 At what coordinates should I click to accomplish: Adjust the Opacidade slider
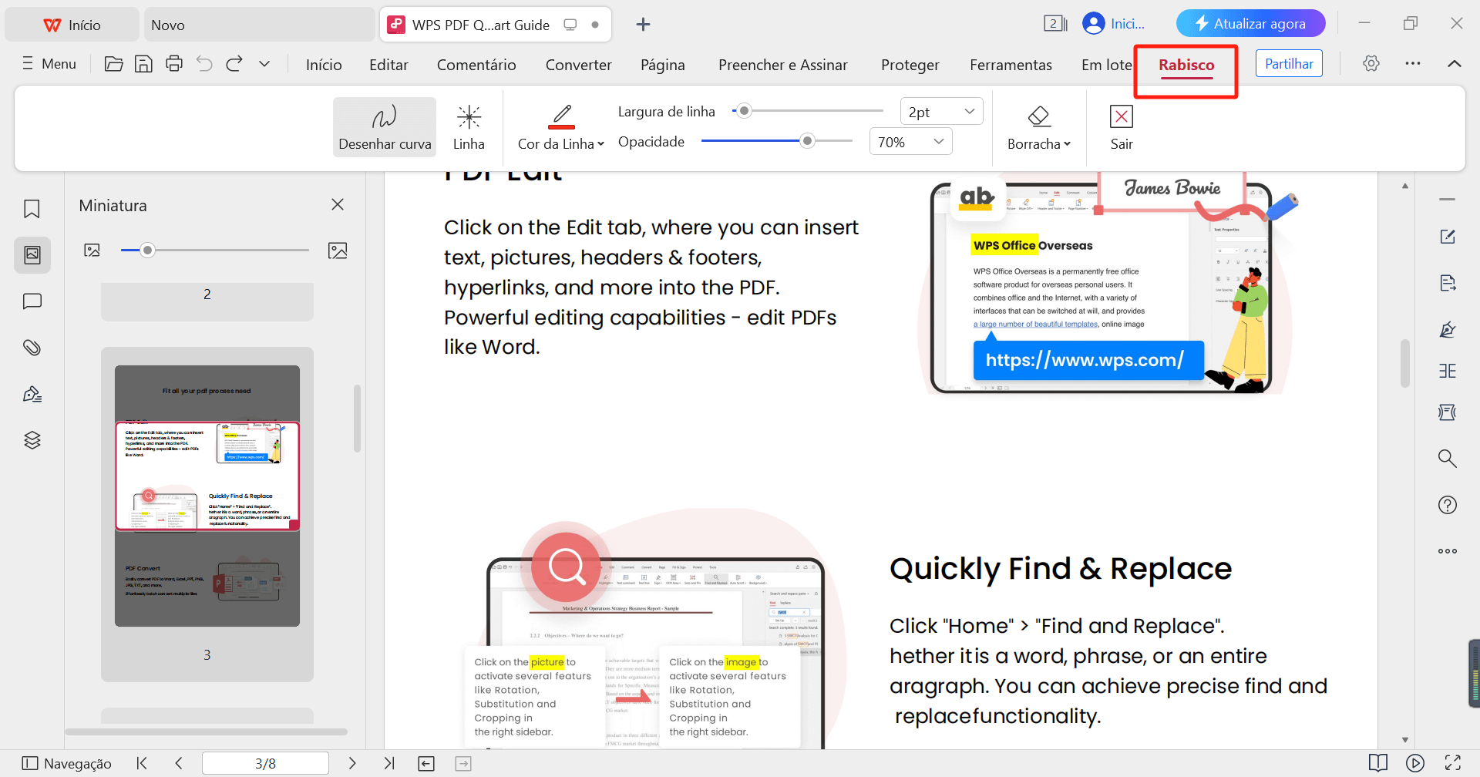coord(807,141)
